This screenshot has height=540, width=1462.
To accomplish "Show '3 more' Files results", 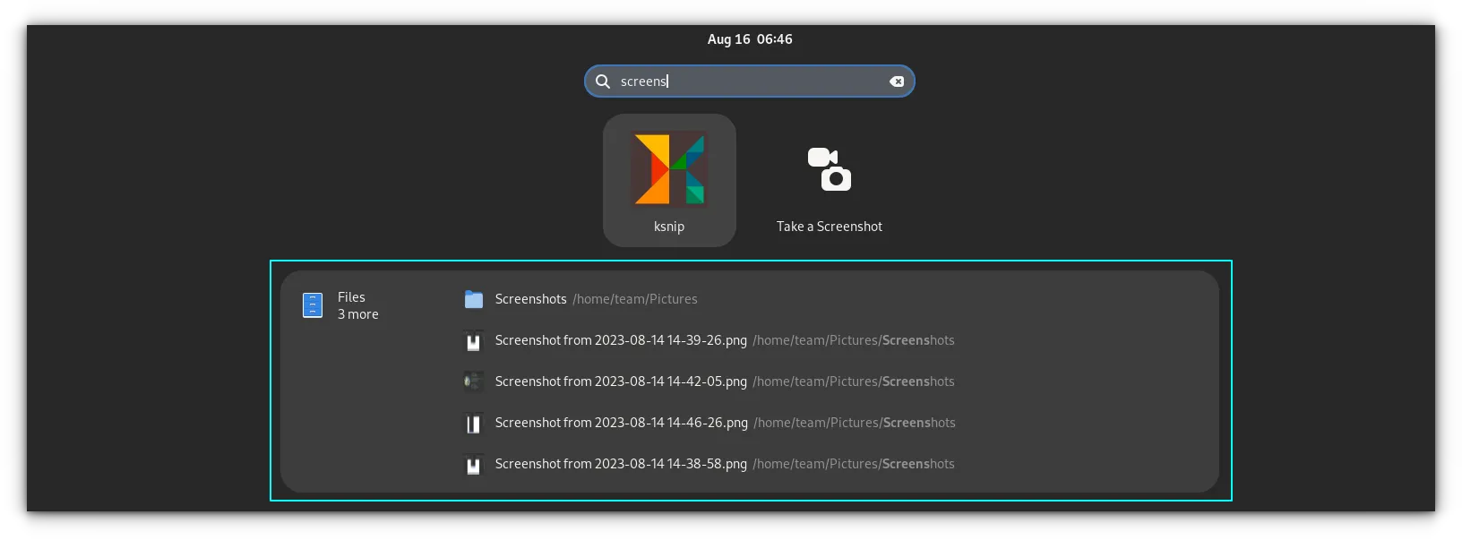I will (358, 314).
